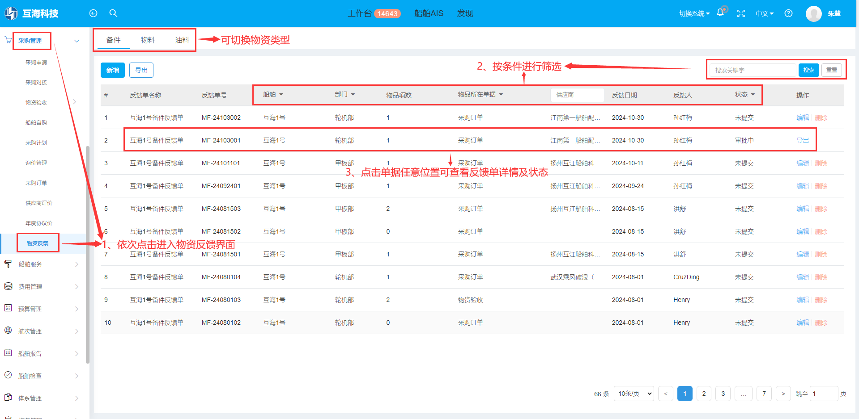The height and width of the screenshot is (419, 859).
Task: Open the search magnifier icon in header
Action: (x=113, y=13)
